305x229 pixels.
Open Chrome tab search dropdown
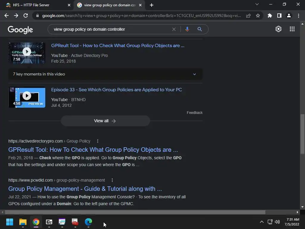(x=257, y=4)
